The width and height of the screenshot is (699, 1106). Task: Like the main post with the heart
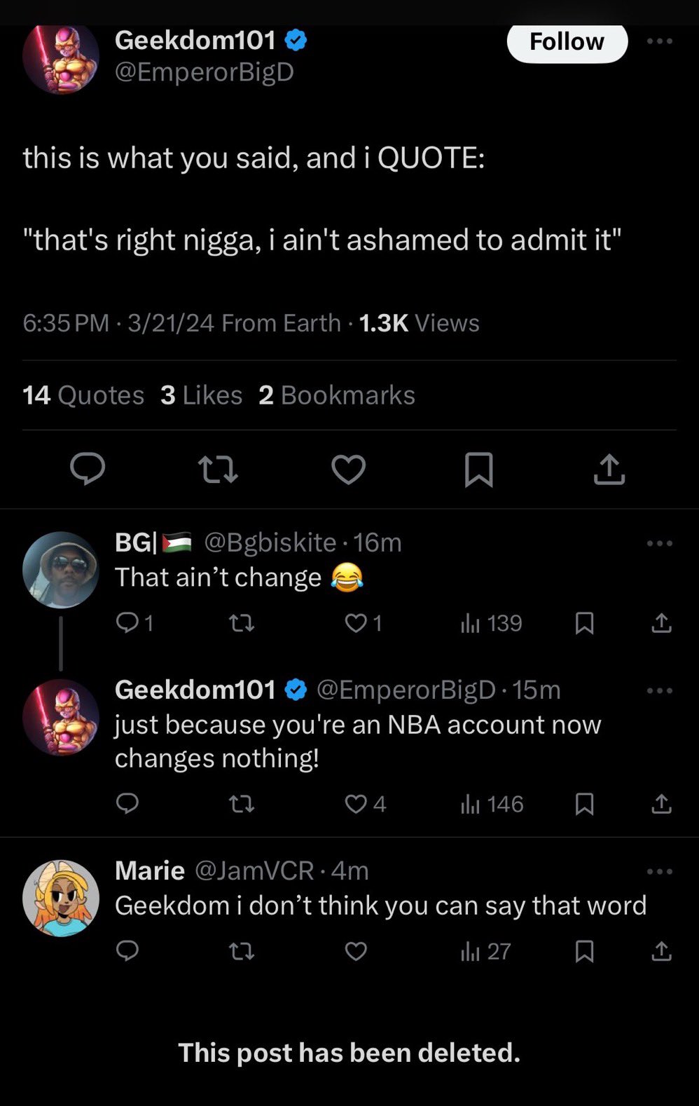(348, 469)
